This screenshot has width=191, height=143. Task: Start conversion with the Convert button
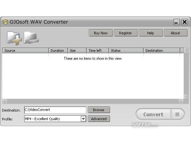pos(153,114)
